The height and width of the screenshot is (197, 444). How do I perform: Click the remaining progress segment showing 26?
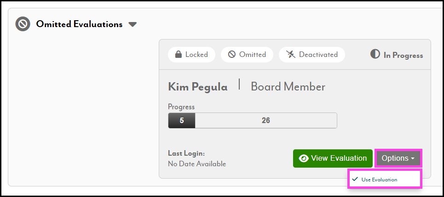coord(265,121)
